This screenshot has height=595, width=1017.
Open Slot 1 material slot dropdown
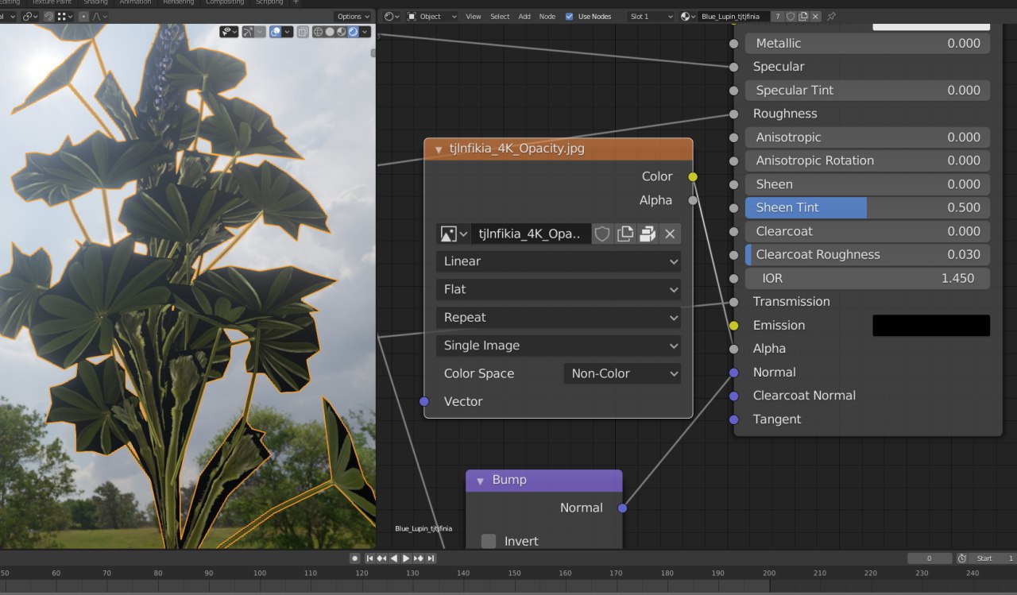click(x=650, y=16)
